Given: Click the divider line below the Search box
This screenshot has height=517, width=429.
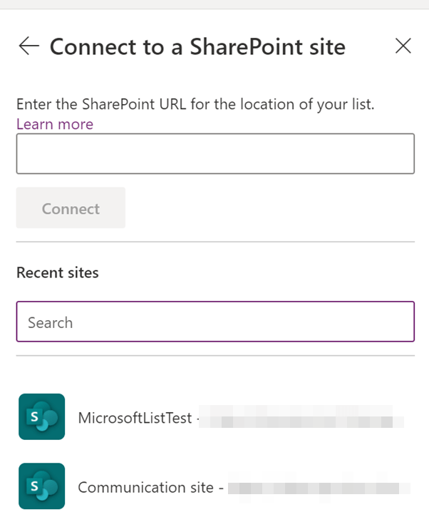Looking at the screenshot, I should point(215,356).
